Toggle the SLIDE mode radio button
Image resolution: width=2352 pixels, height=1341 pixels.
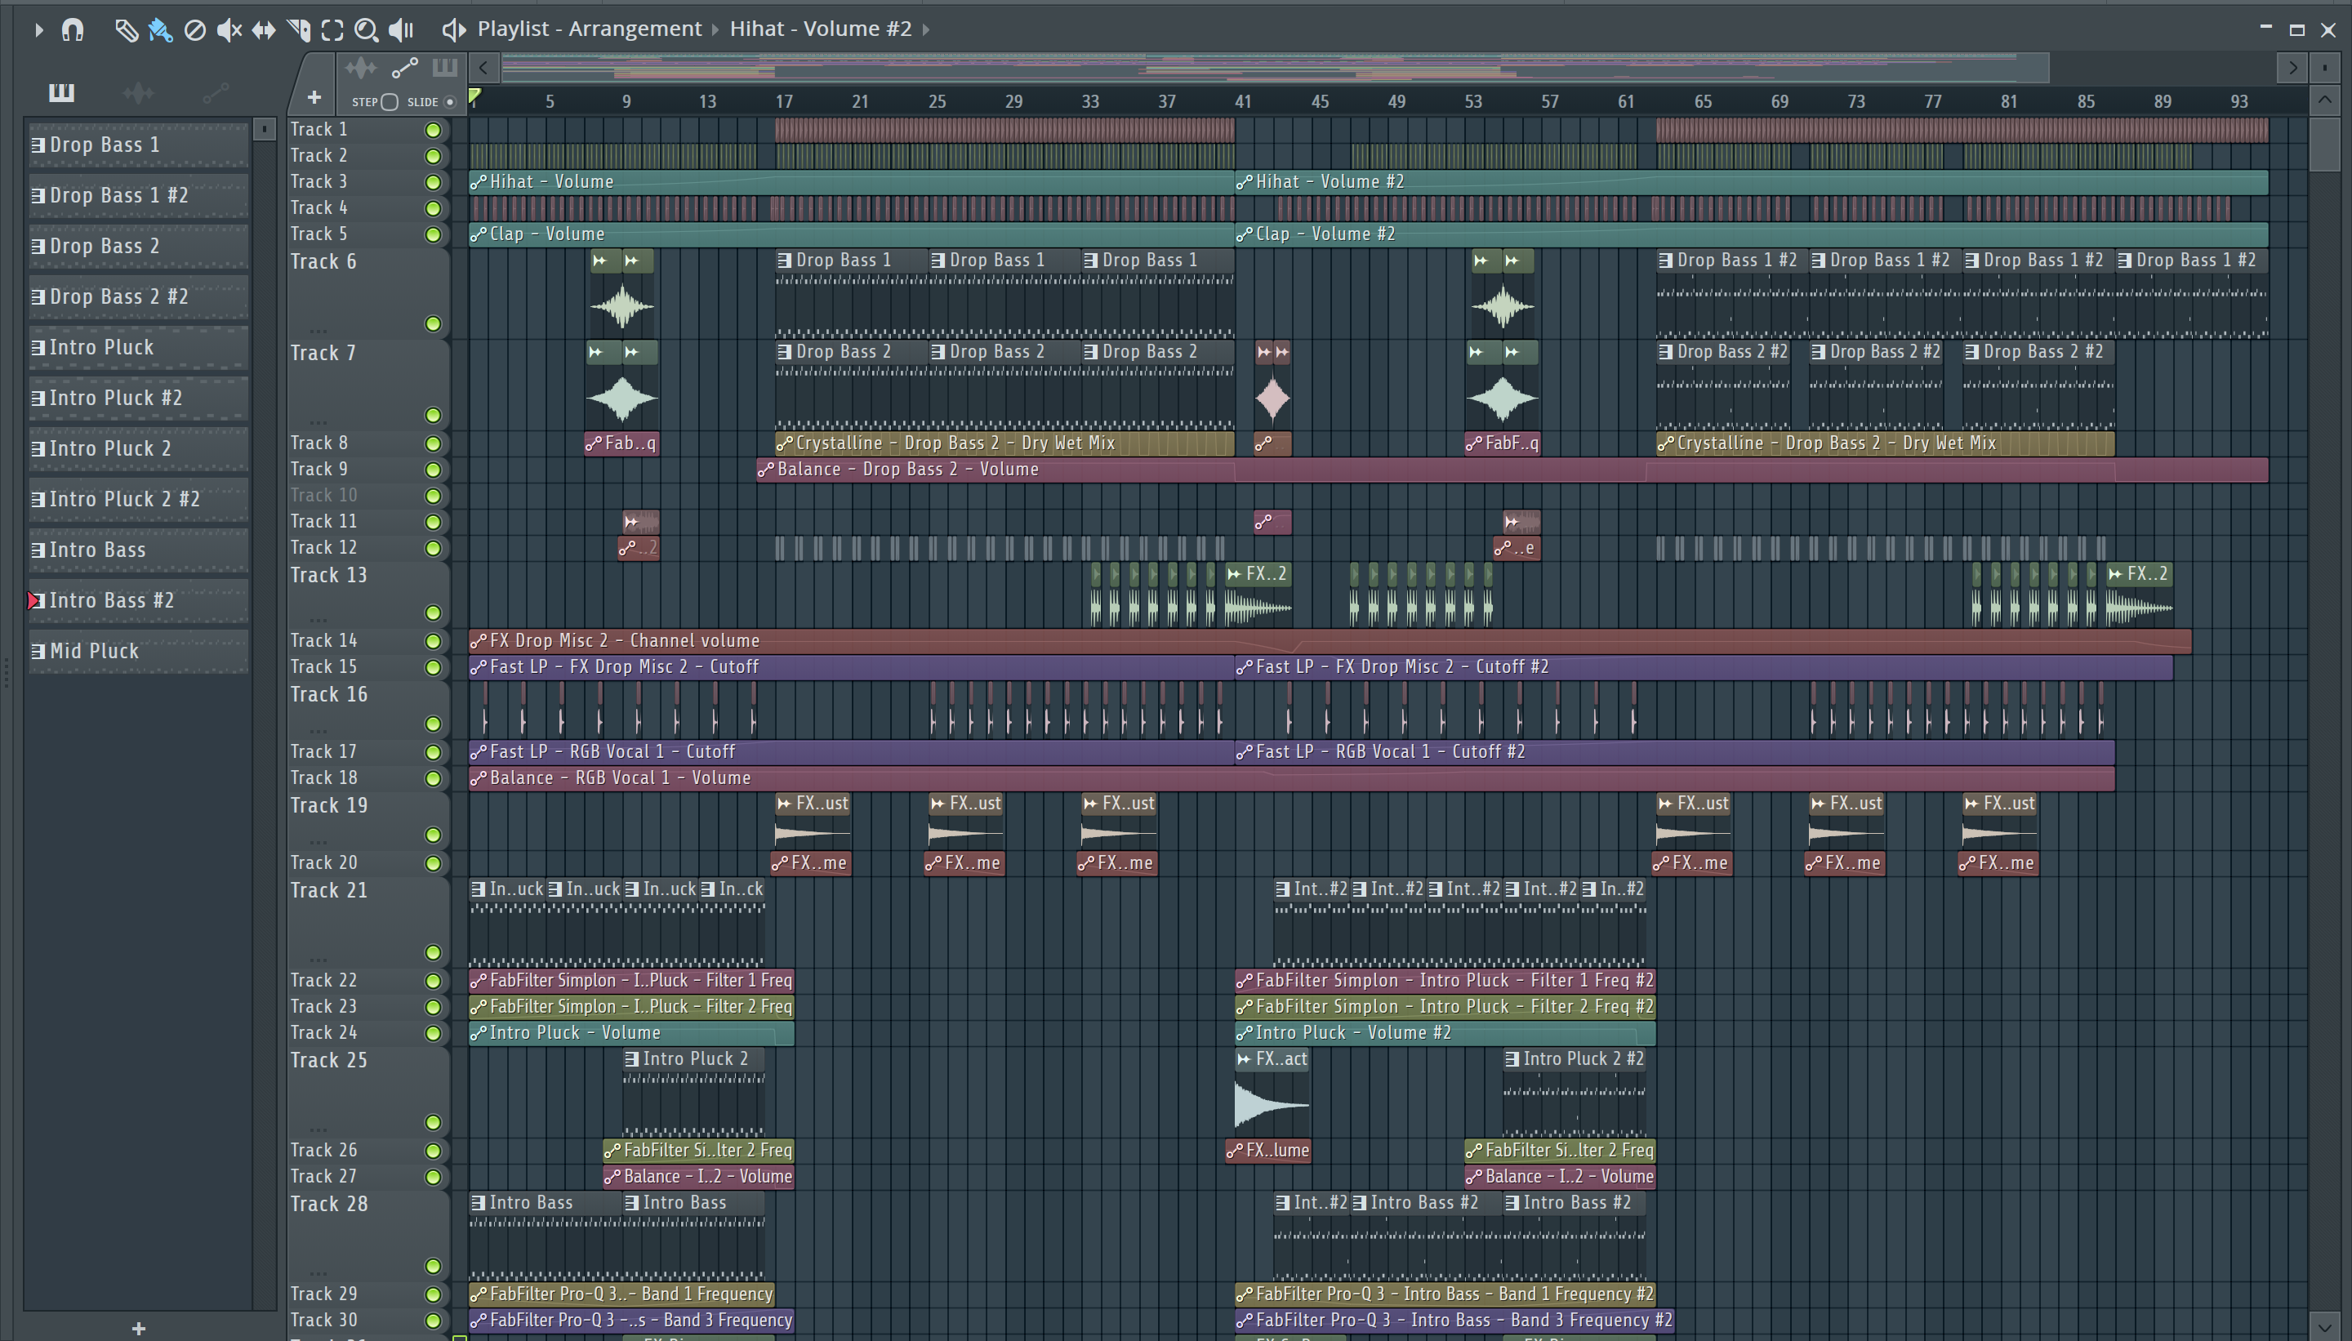pos(450,102)
